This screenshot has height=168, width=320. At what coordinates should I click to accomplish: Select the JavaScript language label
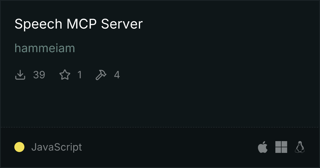tap(56, 147)
